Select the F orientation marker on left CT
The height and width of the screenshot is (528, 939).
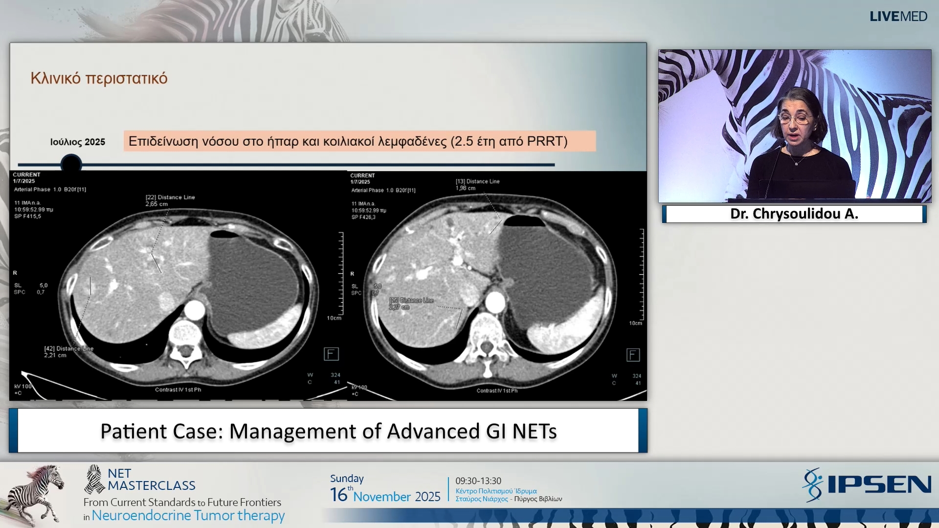click(332, 353)
